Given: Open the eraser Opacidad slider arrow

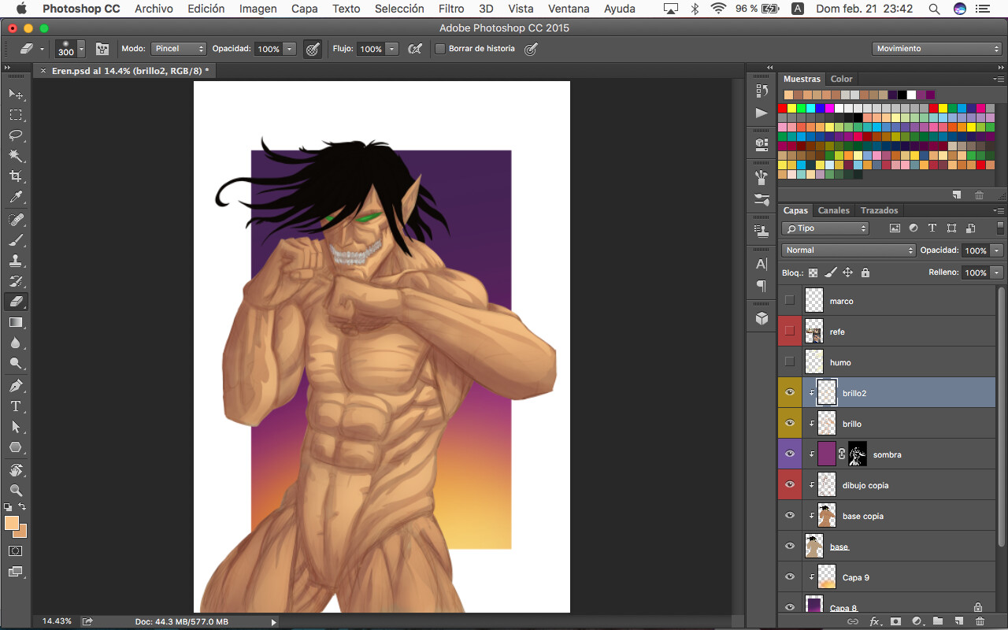Looking at the screenshot, I should tap(290, 49).
